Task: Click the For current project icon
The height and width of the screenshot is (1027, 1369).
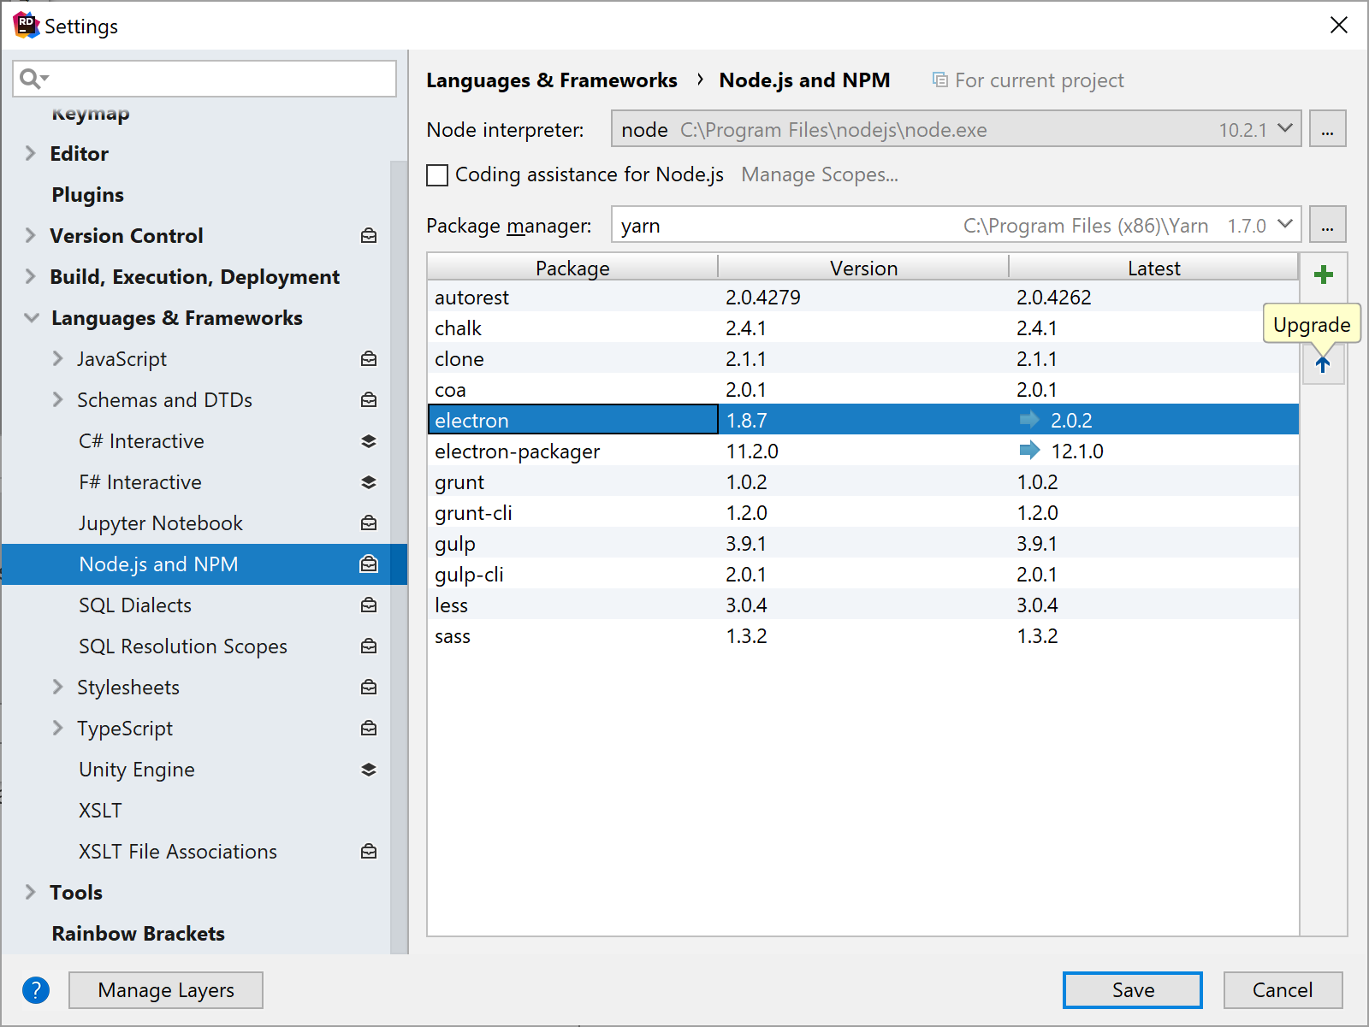Action: (x=939, y=80)
